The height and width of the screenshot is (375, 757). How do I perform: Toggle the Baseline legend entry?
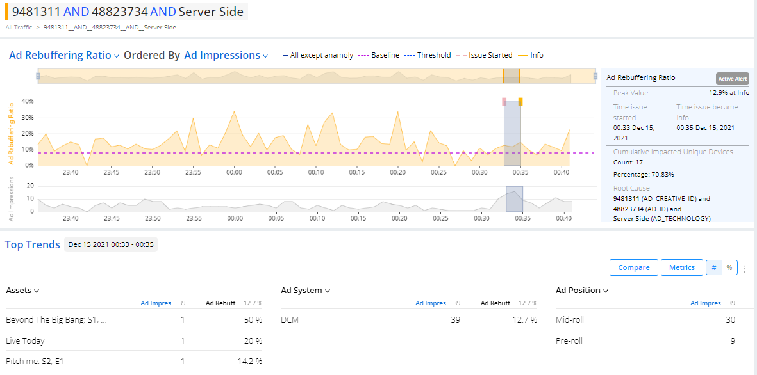(x=378, y=56)
